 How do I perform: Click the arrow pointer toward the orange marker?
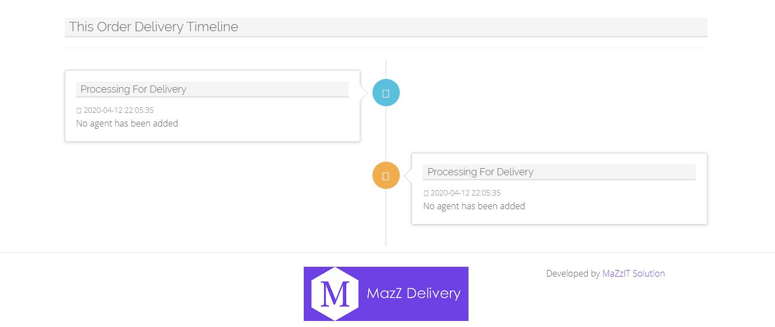[408, 176]
